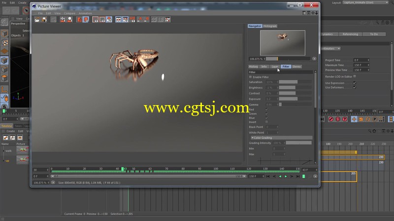The image size is (394, 221).
Task: Click play forward button in Picture Viewer
Action: (286, 177)
